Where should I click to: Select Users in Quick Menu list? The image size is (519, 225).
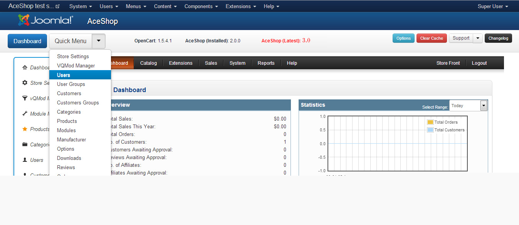tap(80, 75)
